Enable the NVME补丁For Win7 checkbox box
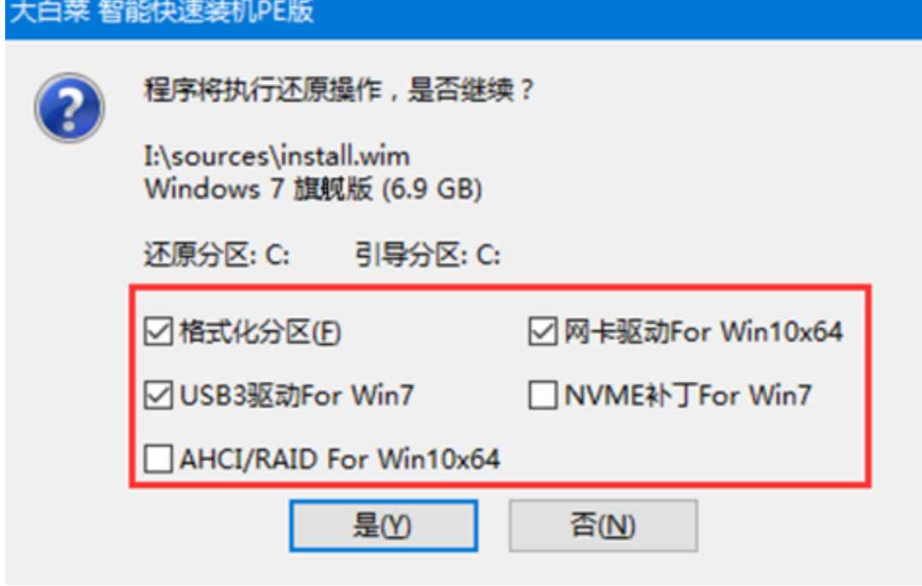 [543, 395]
